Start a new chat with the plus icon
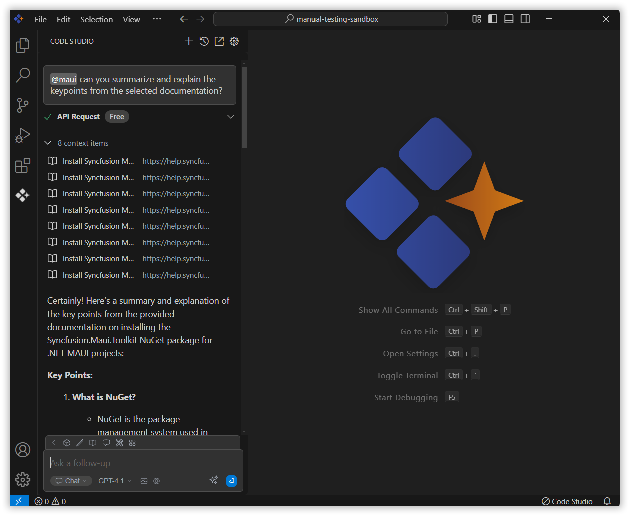 tap(189, 41)
